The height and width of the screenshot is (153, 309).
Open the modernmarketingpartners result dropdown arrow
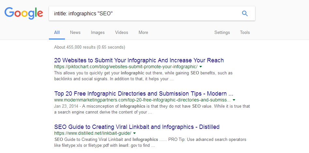(x=234, y=99)
